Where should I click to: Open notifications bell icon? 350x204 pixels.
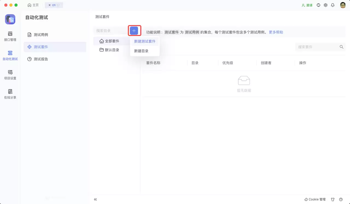click(x=333, y=5)
